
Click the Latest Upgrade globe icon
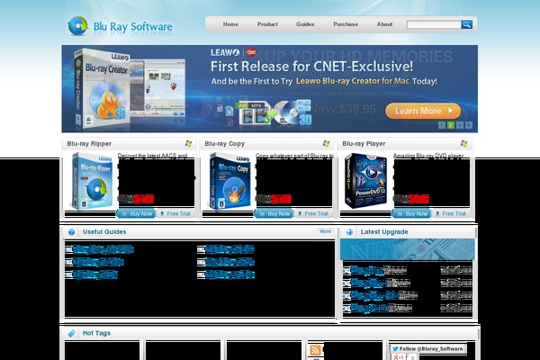point(349,232)
